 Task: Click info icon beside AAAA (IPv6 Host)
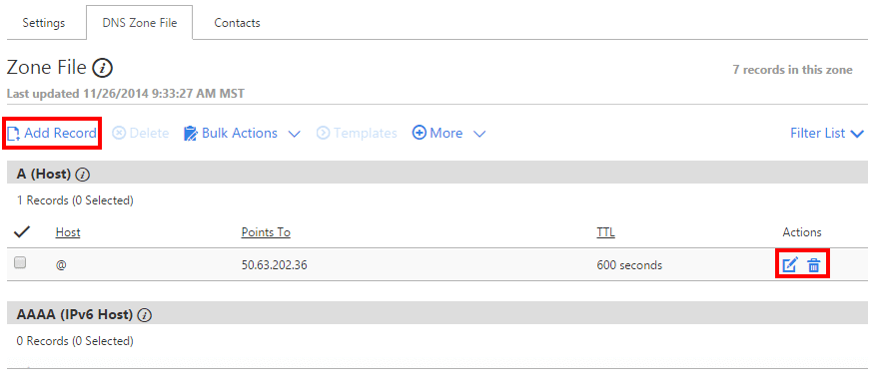pyautogui.click(x=145, y=315)
